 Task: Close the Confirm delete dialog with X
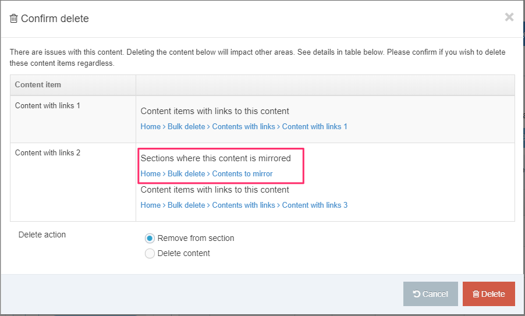[x=509, y=17]
